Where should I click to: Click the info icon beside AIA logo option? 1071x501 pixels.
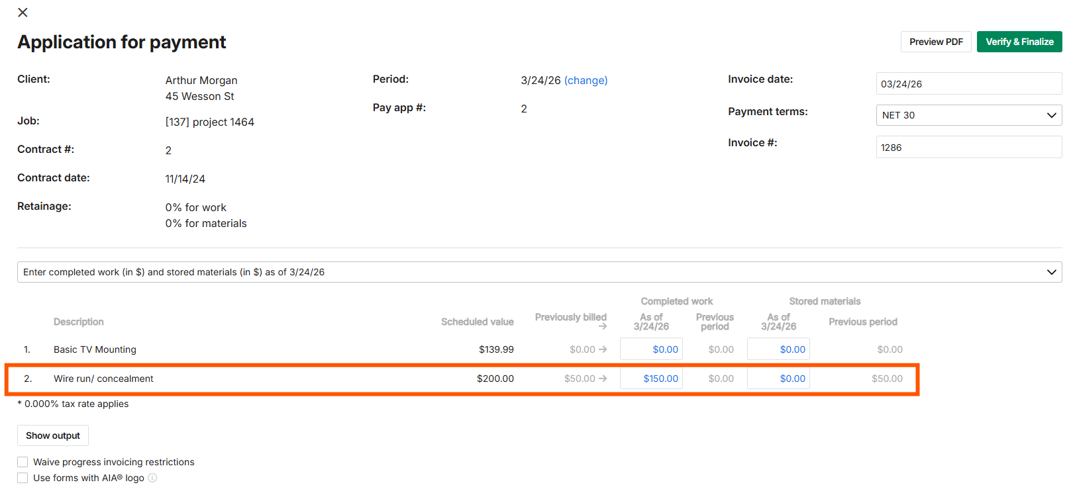click(152, 478)
